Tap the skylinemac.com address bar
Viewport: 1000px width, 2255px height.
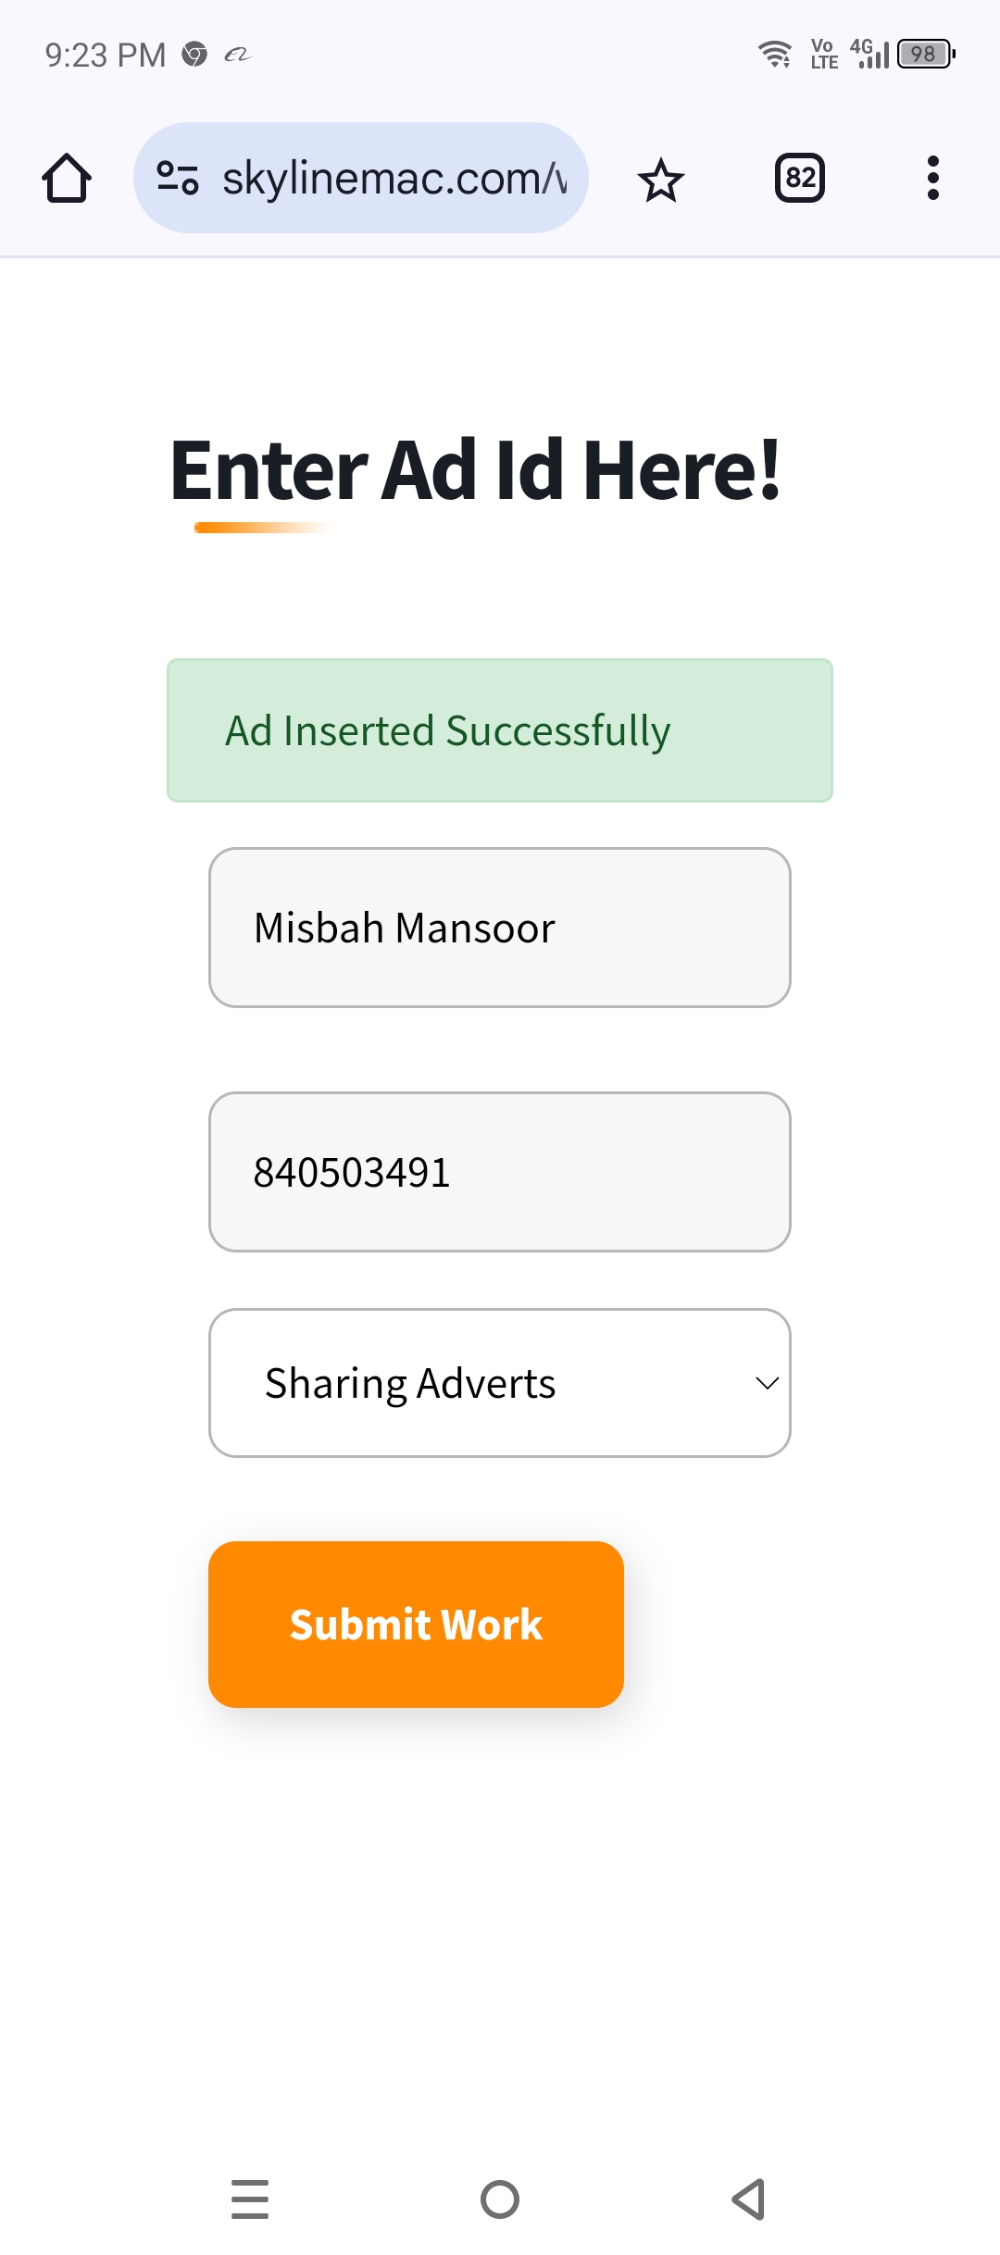(x=361, y=178)
